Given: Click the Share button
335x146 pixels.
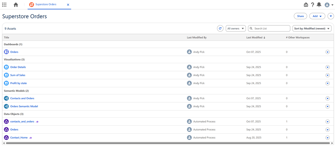Looking at the screenshot, I should pos(300,16).
